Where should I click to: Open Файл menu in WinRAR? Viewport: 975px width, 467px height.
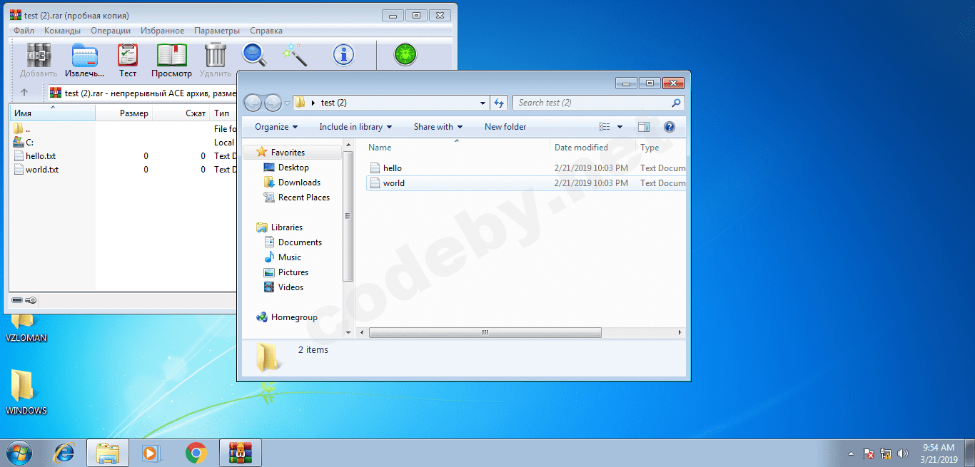point(24,31)
